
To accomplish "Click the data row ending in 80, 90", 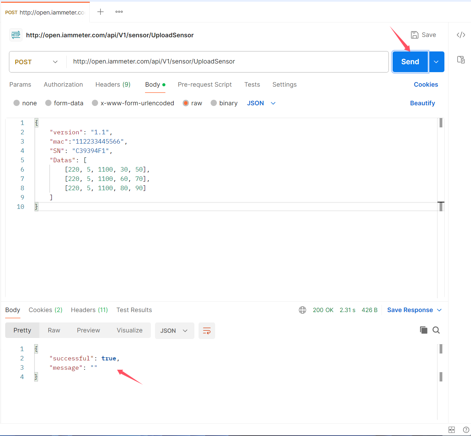I will click(106, 188).
